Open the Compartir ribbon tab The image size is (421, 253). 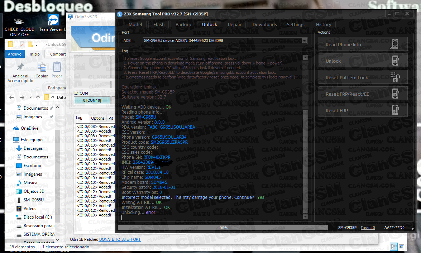click(x=58, y=54)
